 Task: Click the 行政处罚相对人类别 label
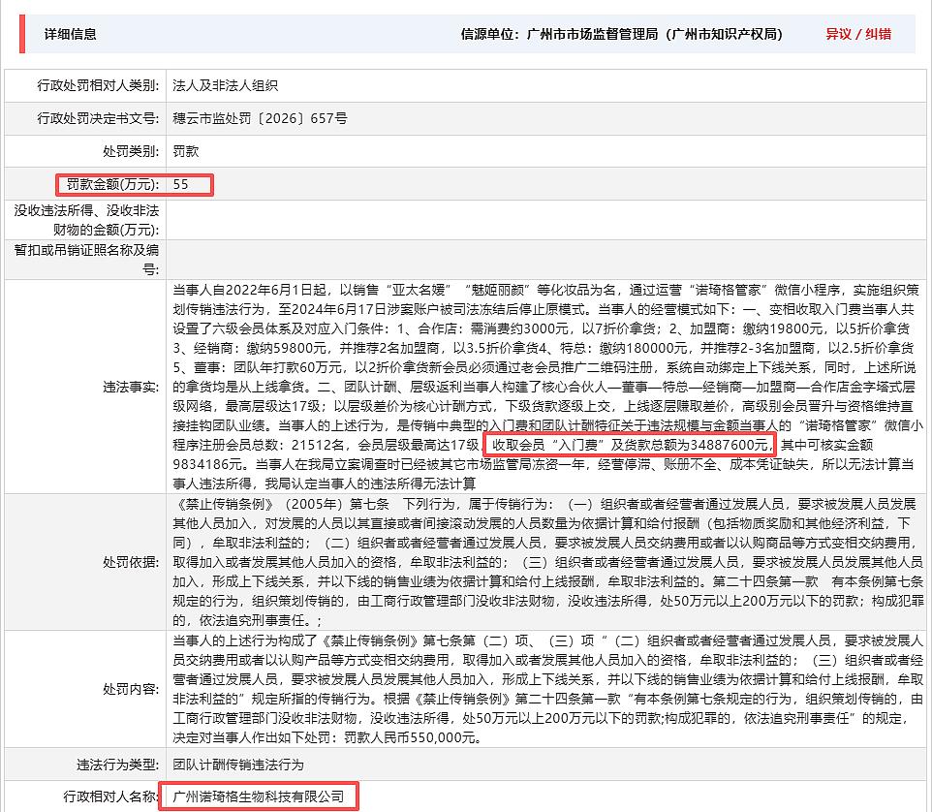(x=98, y=85)
